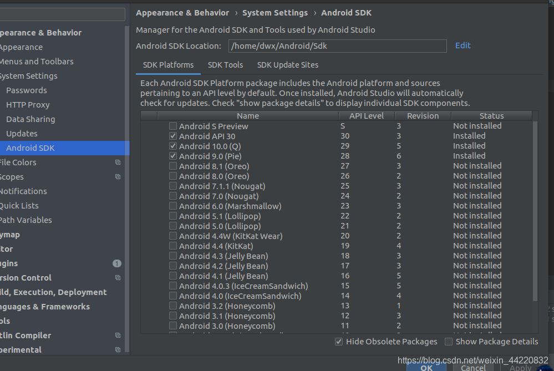Viewport: 554px width, 371px height.
Task: Switch to the SDK Tools tab
Action: tap(225, 65)
